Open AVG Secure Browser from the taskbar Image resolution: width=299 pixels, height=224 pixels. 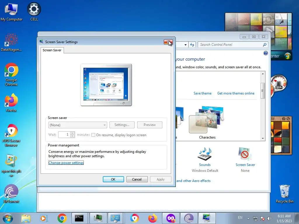[134, 218]
